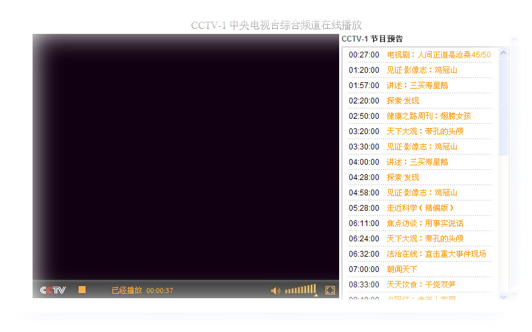Image resolution: width=532 pixels, height=332 pixels.
Task: Click the CCTV logo in player bar
Action: point(53,290)
